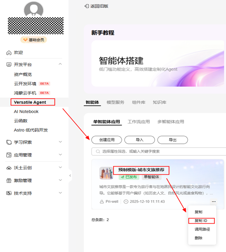Click the 激励管理 gift icon

pyautogui.click(x=9, y=180)
